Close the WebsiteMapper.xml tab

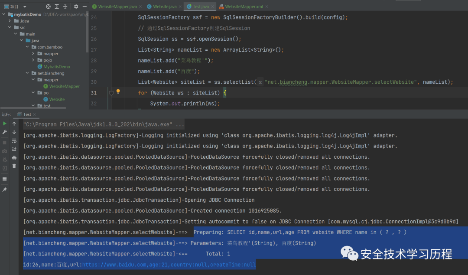tap(266, 7)
